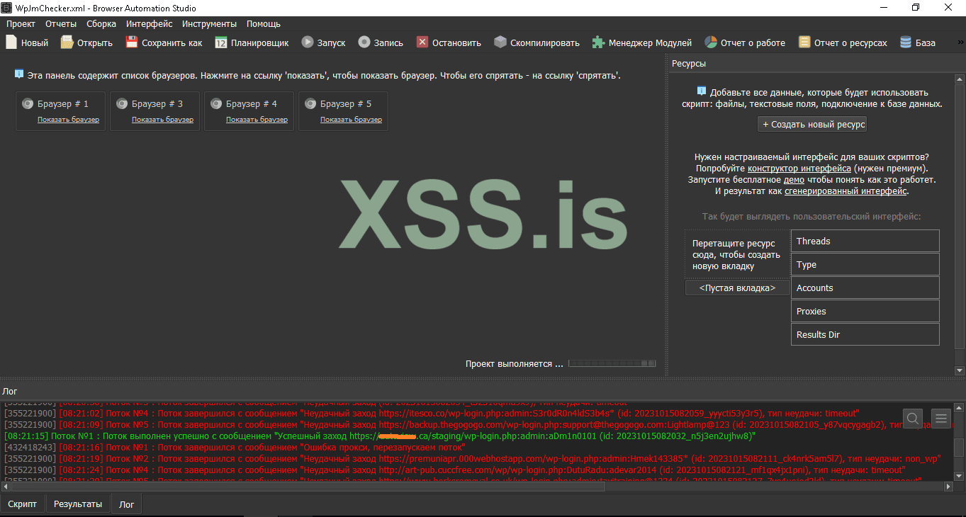Select the Proxies resource field
Image resolution: width=966 pixels, height=517 pixels.
coord(865,311)
